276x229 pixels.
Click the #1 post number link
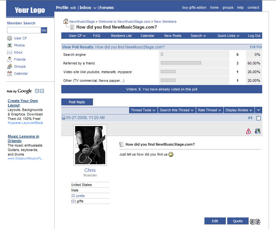point(250,118)
